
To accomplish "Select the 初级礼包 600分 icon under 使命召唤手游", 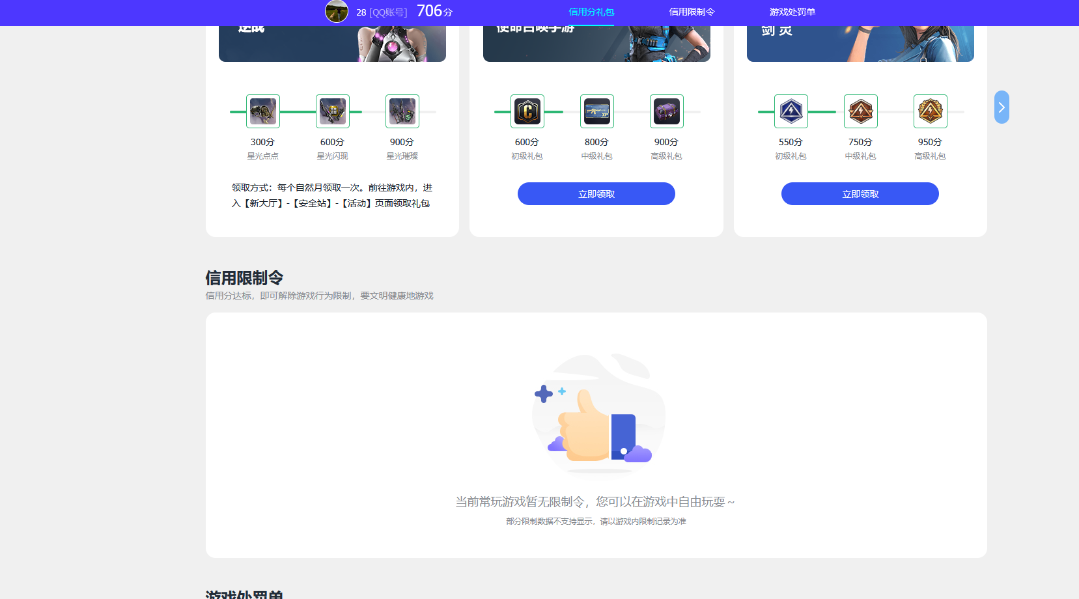I will coord(527,111).
